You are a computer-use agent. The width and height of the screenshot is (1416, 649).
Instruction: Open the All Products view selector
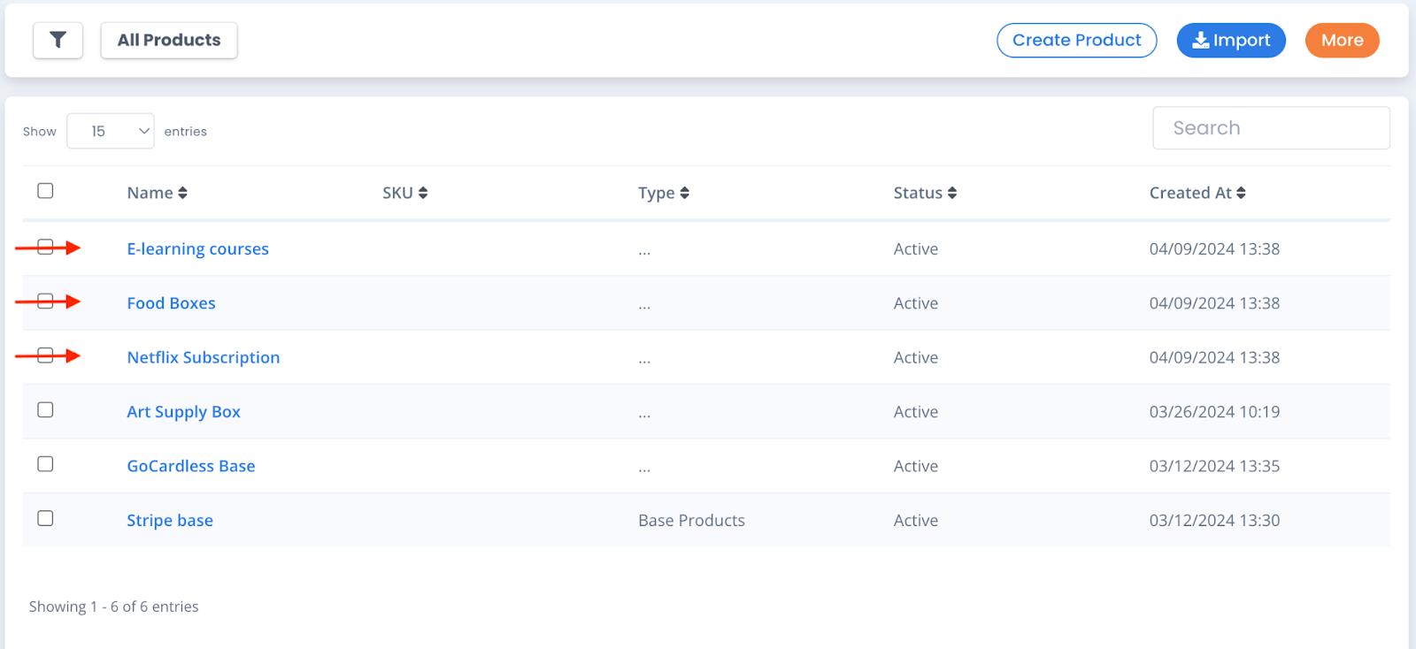click(169, 40)
